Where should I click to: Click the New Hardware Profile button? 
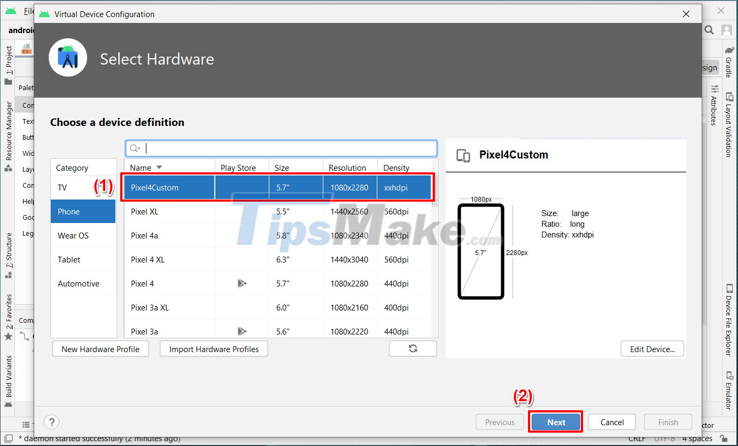(100, 348)
